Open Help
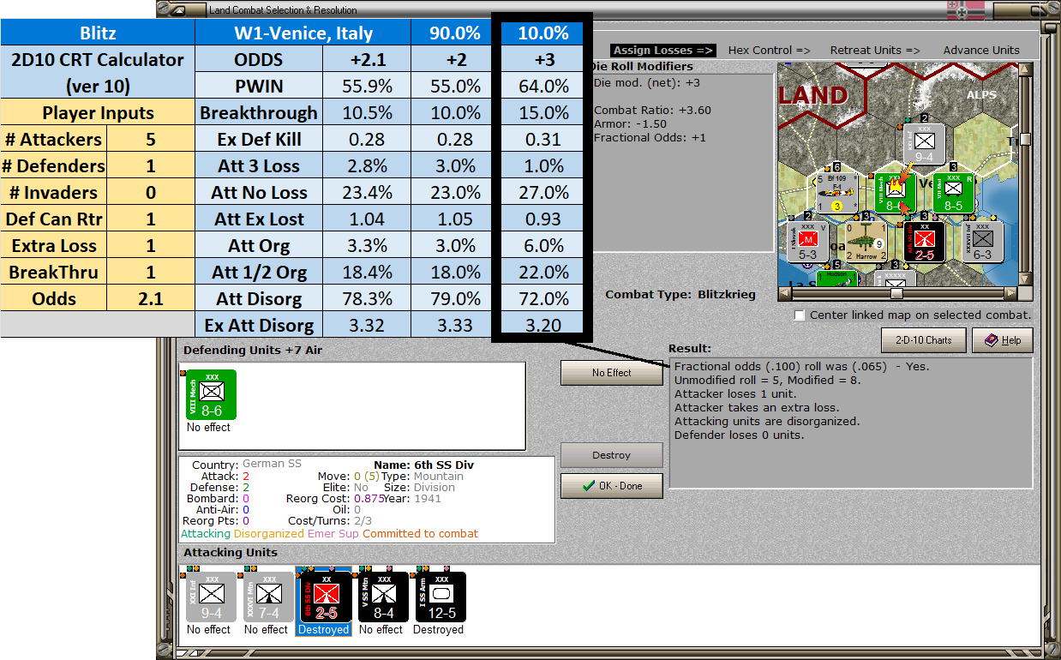The width and height of the screenshot is (1061, 660). point(1002,340)
